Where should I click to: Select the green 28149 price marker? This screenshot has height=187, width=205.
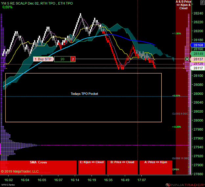(x=198, y=54)
